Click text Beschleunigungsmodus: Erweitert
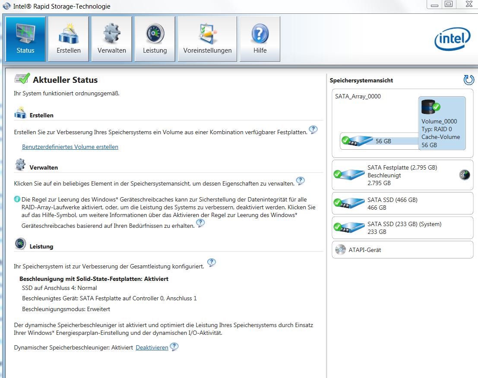 [x=66, y=309]
